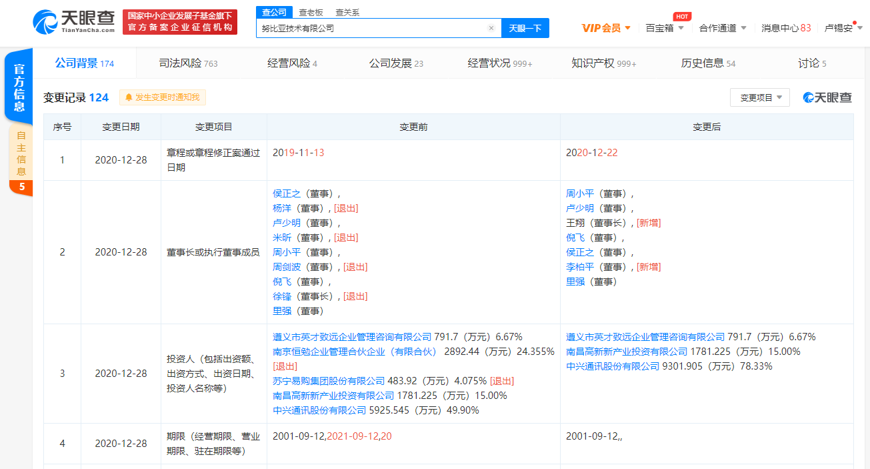Click date 2019-11-13 in 变更前
This screenshot has height=469, width=870.
(x=299, y=153)
